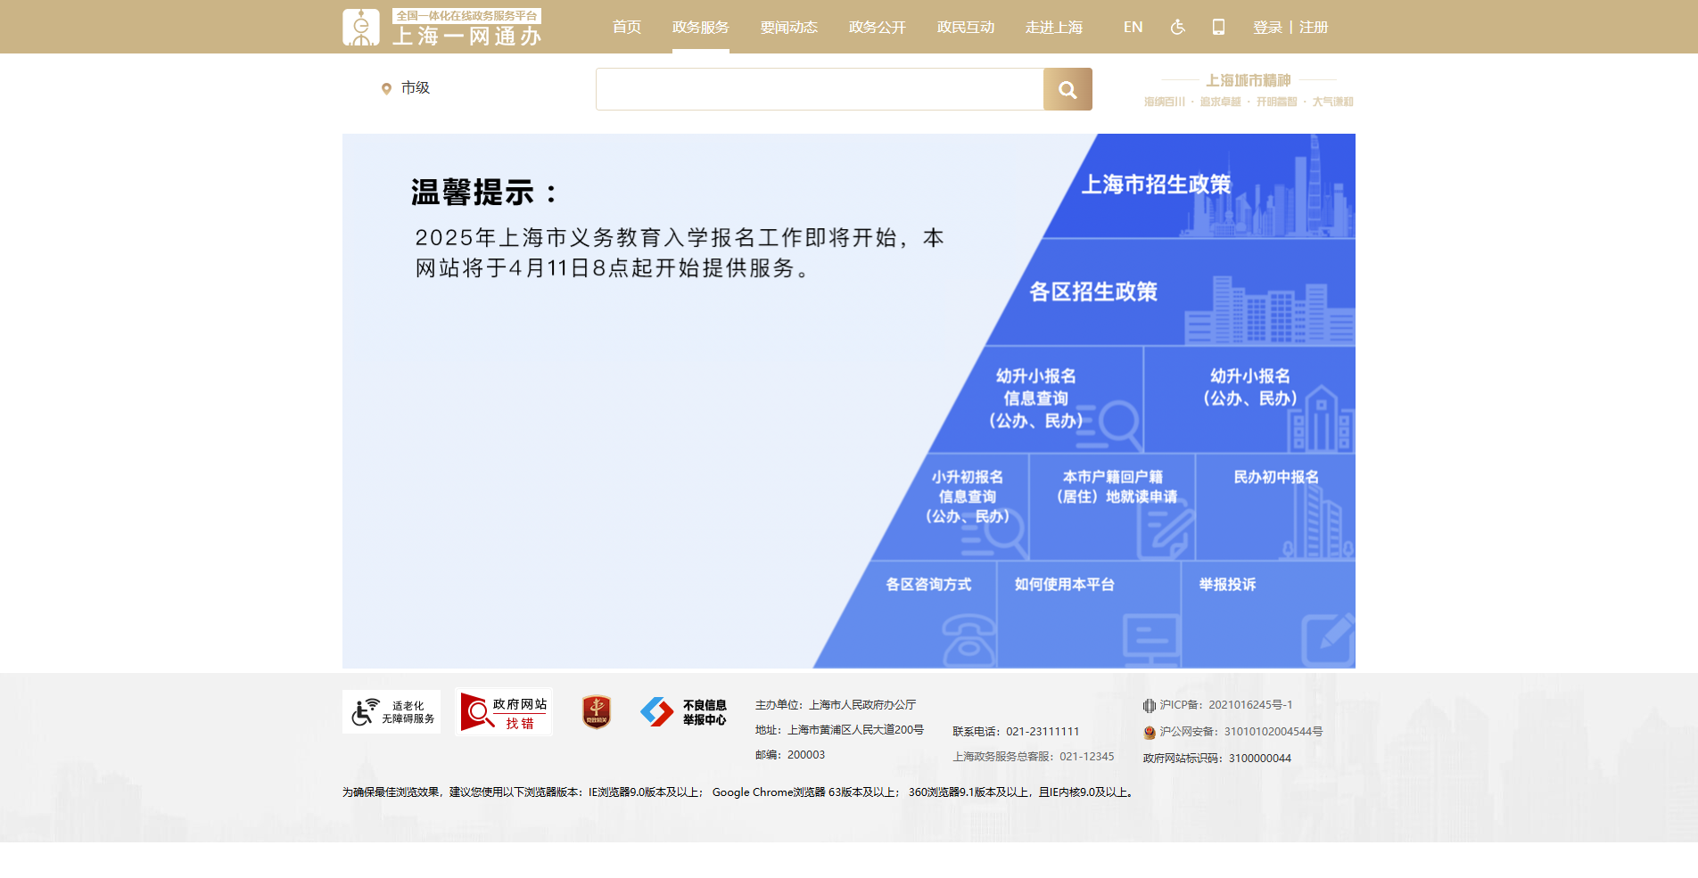Click 注册 to register an account
This screenshot has height=878, width=1698.
click(1311, 27)
